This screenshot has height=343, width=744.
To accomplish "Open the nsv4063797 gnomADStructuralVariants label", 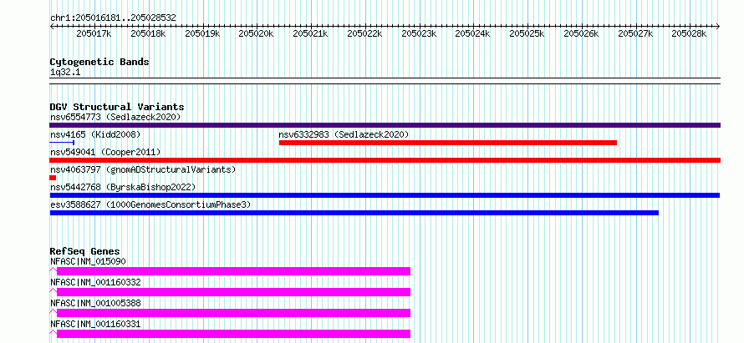I will (143, 169).
